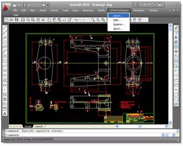Select the Arc tool

point(5,52)
